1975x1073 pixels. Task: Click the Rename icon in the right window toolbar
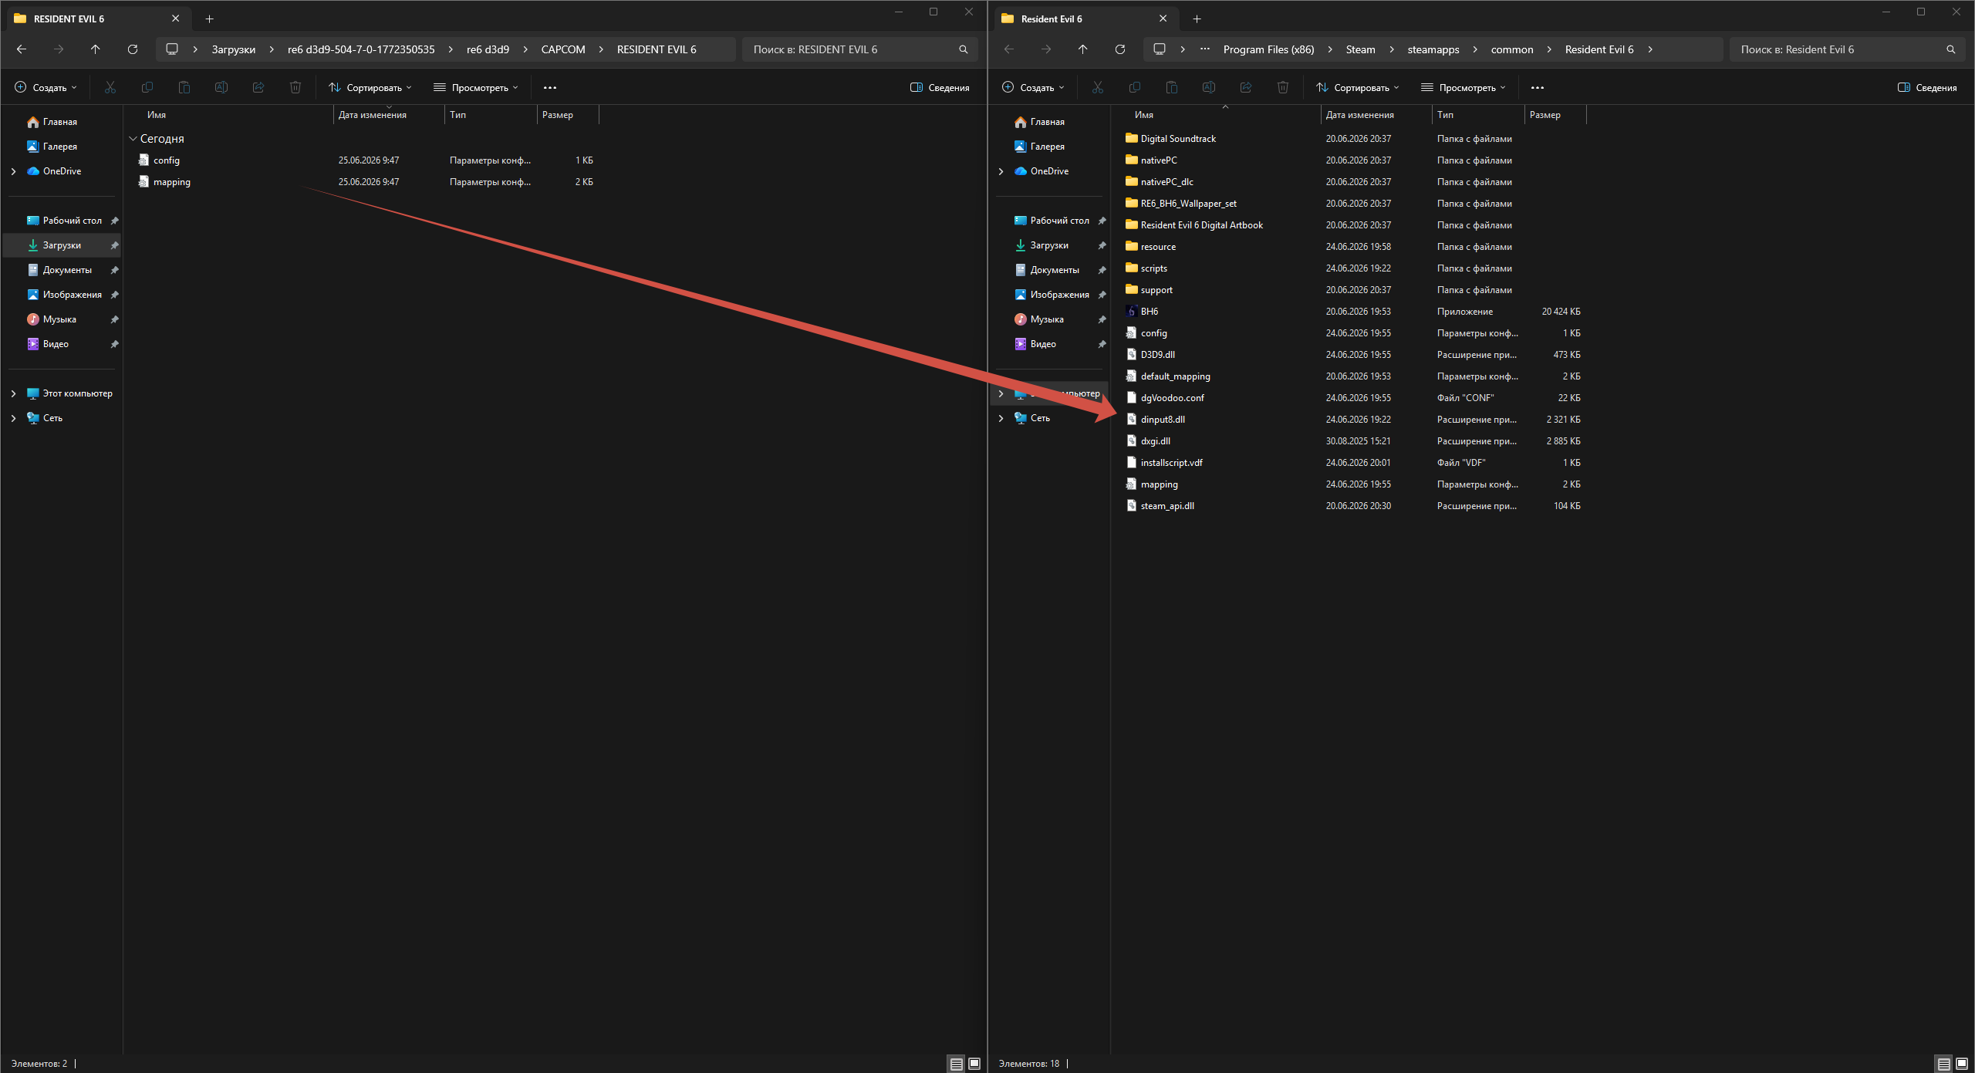pyautogui.click(x=1209, y=87)
